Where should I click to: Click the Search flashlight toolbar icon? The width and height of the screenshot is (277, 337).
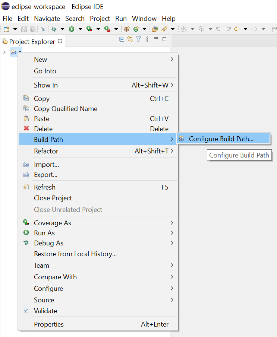tap(164, 29)
